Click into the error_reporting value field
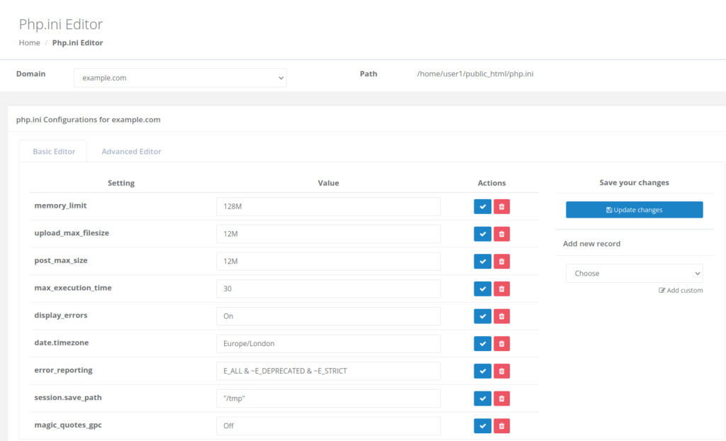The height and width of the screenshot is (441, 726). 328,371
